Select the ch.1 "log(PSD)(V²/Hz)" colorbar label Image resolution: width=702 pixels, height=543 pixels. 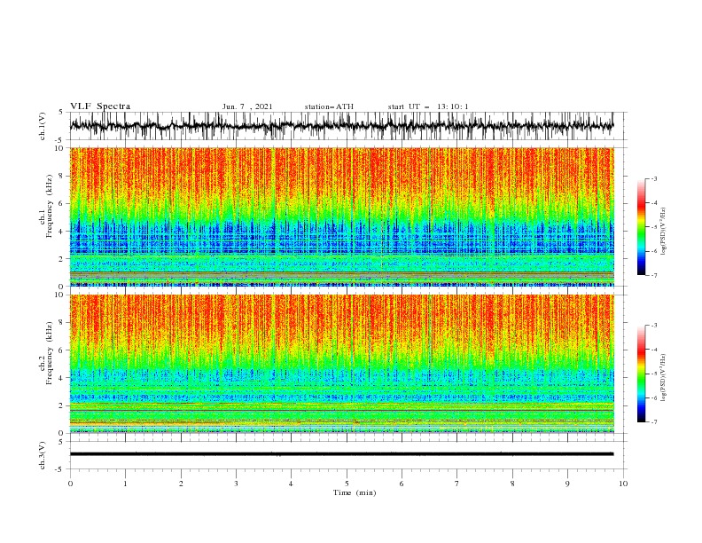(x=664, y=232)
